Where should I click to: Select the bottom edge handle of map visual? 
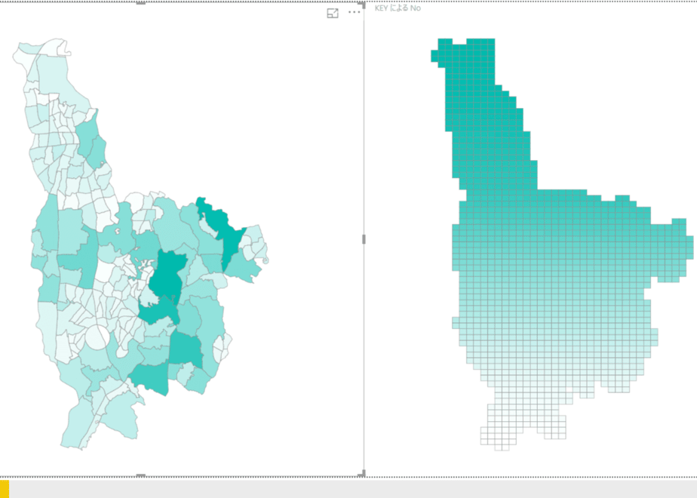(x=140, y=475)
